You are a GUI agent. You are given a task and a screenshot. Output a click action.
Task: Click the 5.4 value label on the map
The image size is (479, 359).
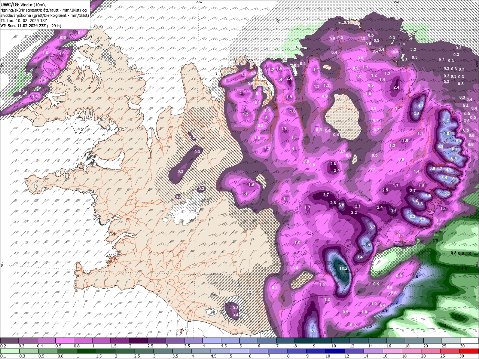point(459,141)
